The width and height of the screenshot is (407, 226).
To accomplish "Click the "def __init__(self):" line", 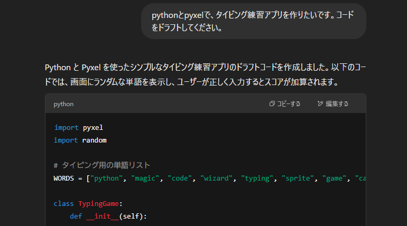I will tap(108, 216).
